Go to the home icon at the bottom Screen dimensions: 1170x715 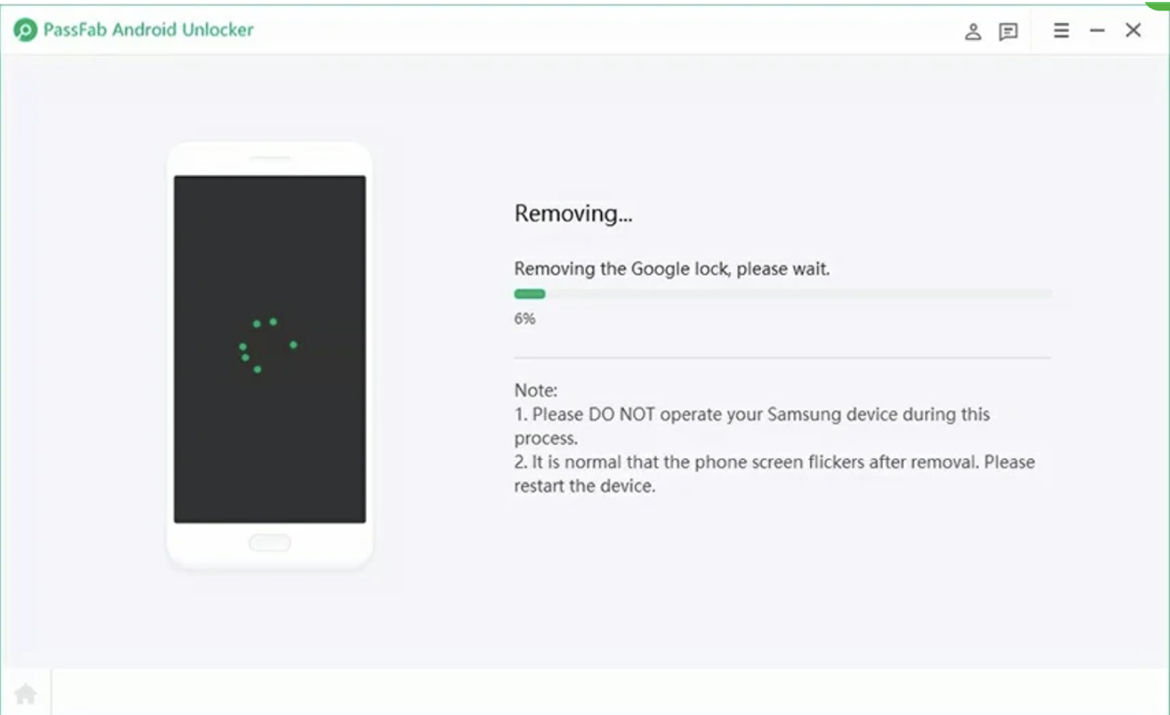coord(25,693)
